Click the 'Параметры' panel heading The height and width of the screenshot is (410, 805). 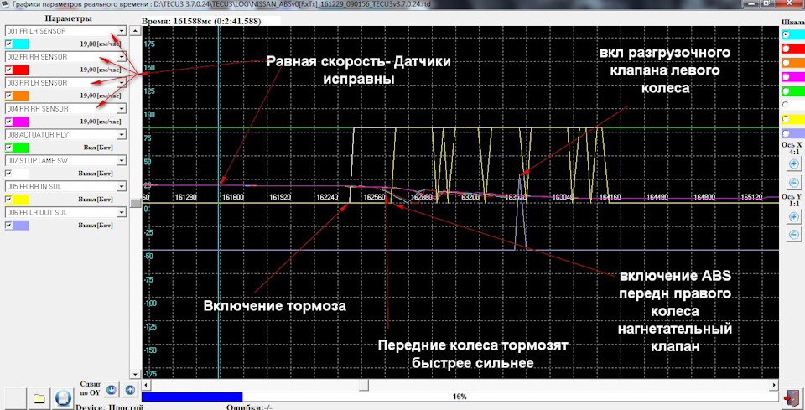[68, 19]
